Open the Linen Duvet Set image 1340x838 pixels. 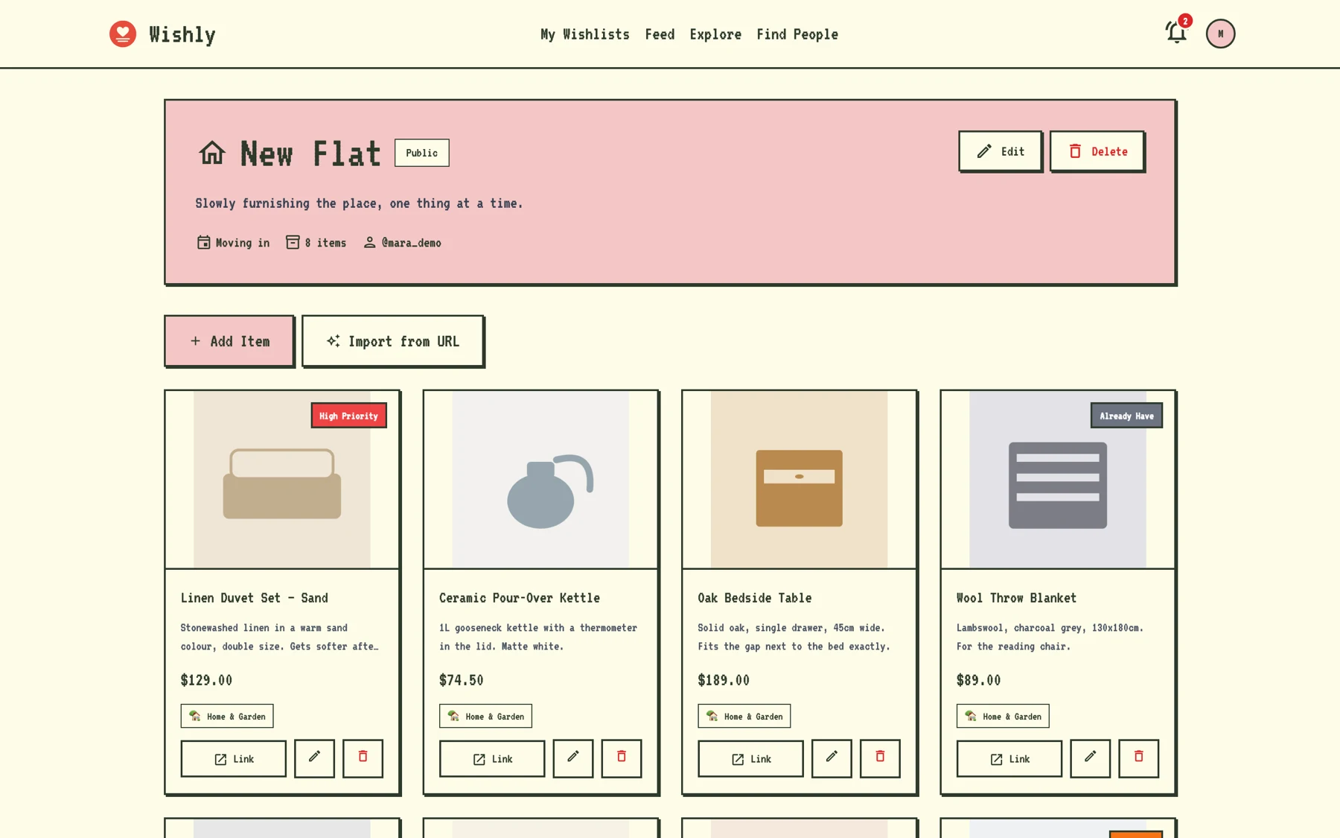(x=282, y=479)
